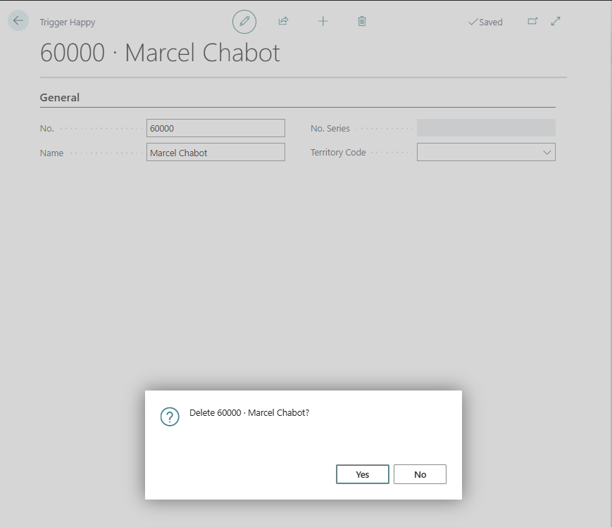
Task: Click the Trigger Happy breadcrumb label
Action: pos(67,22)
